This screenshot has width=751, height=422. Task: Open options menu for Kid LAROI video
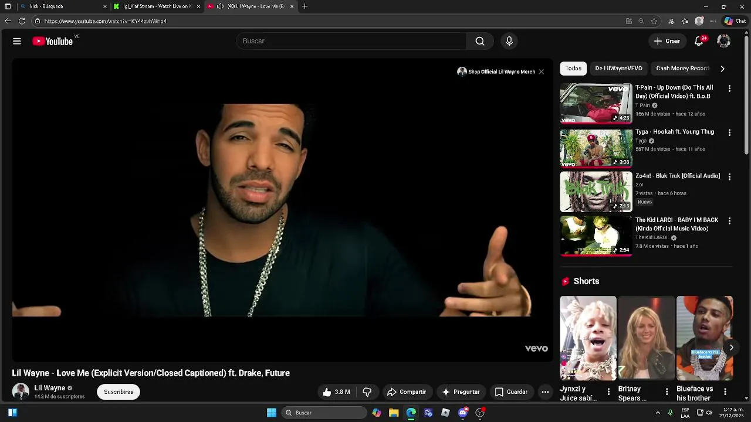(729, 221)
